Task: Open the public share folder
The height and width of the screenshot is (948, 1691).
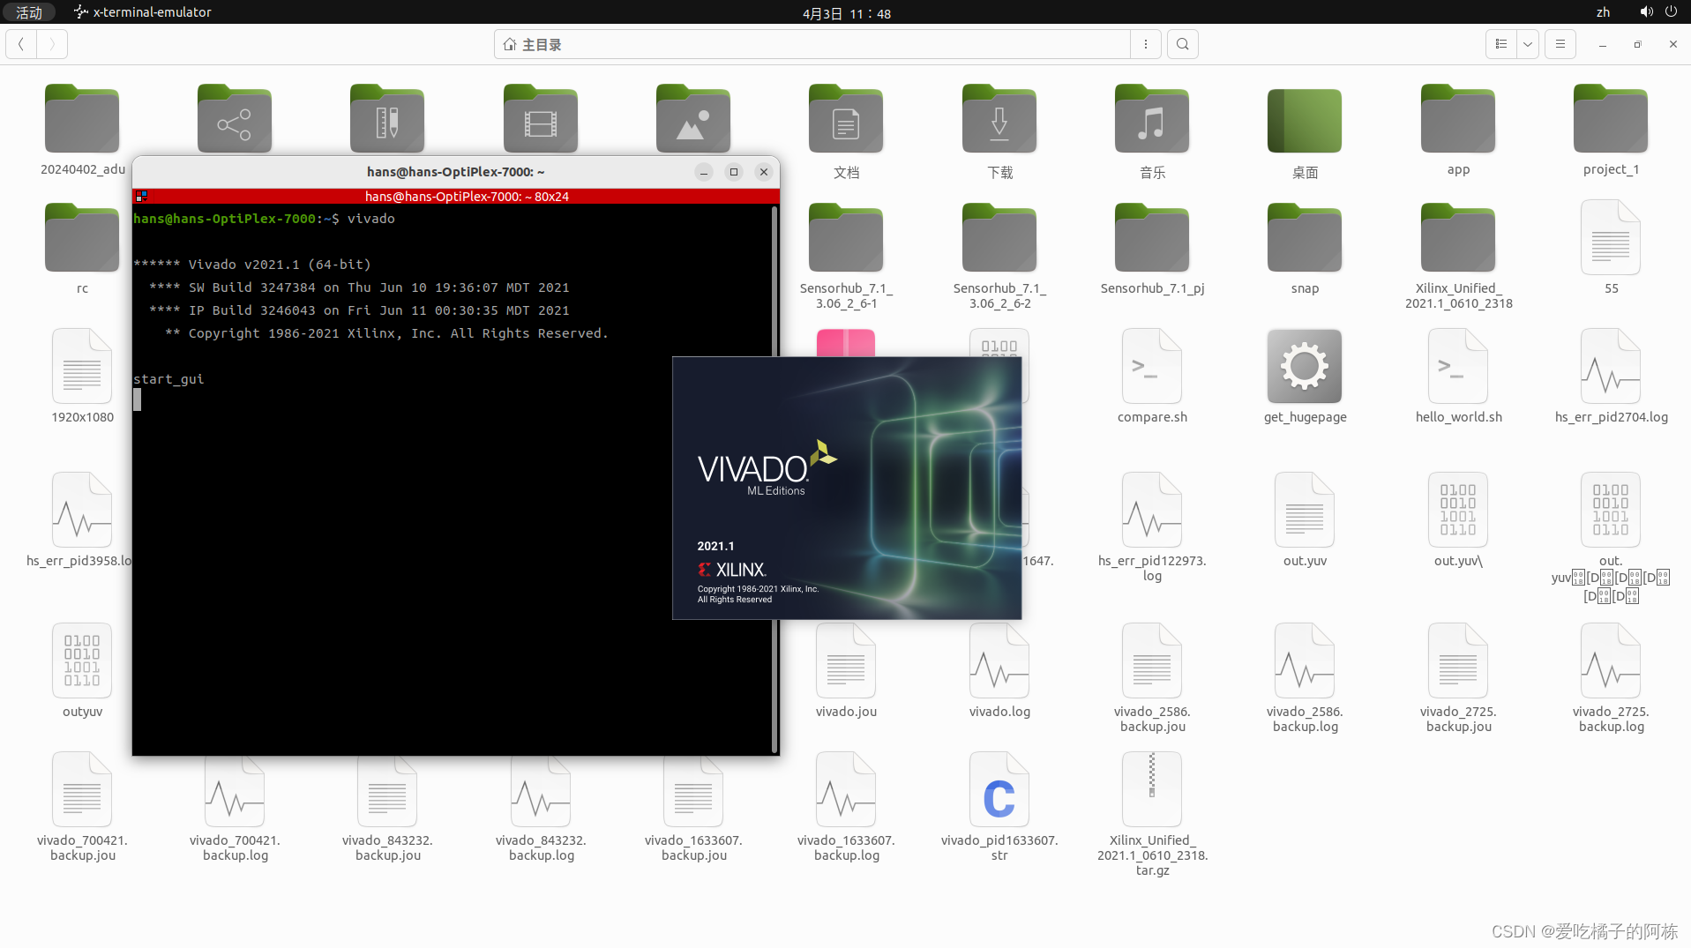Action: [x=235, y=121]
